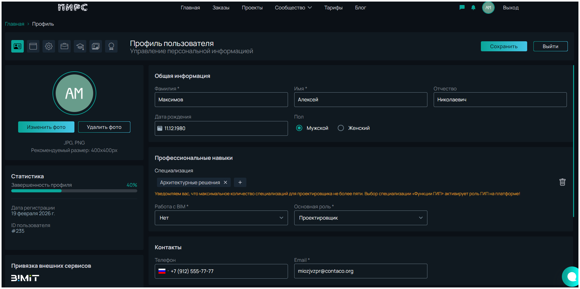This screenshot has width=580, height=289.
Task: Open the award ribbon section icon
Action: (x=111, y=46)
